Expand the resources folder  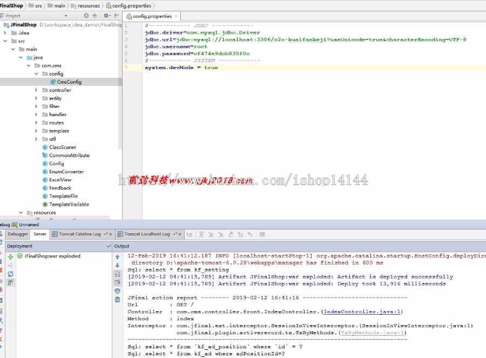coord(21,212)
